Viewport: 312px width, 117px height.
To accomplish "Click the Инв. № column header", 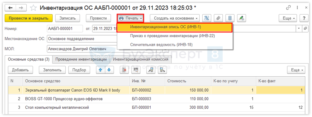I will pyautogui.click(x=147, y=81).
